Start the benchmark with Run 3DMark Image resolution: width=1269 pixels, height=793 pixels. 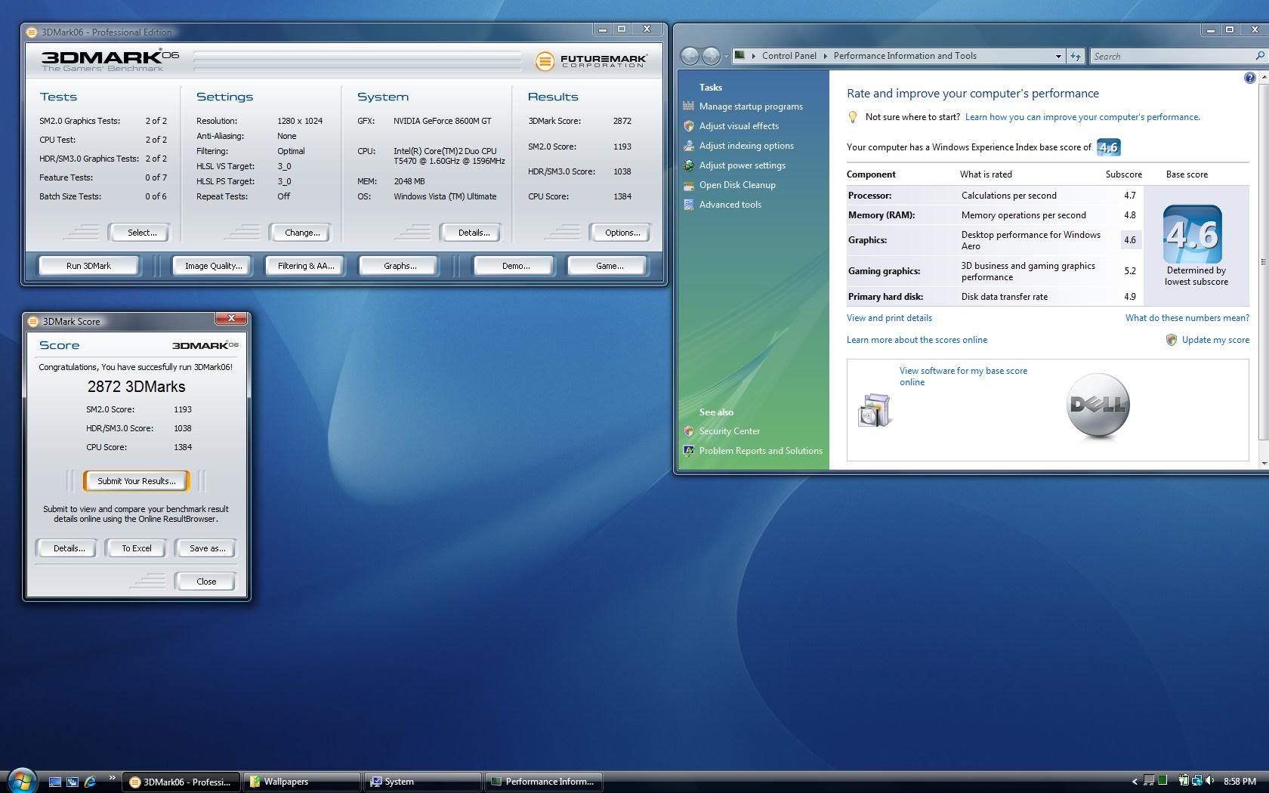tap(88, 266)
